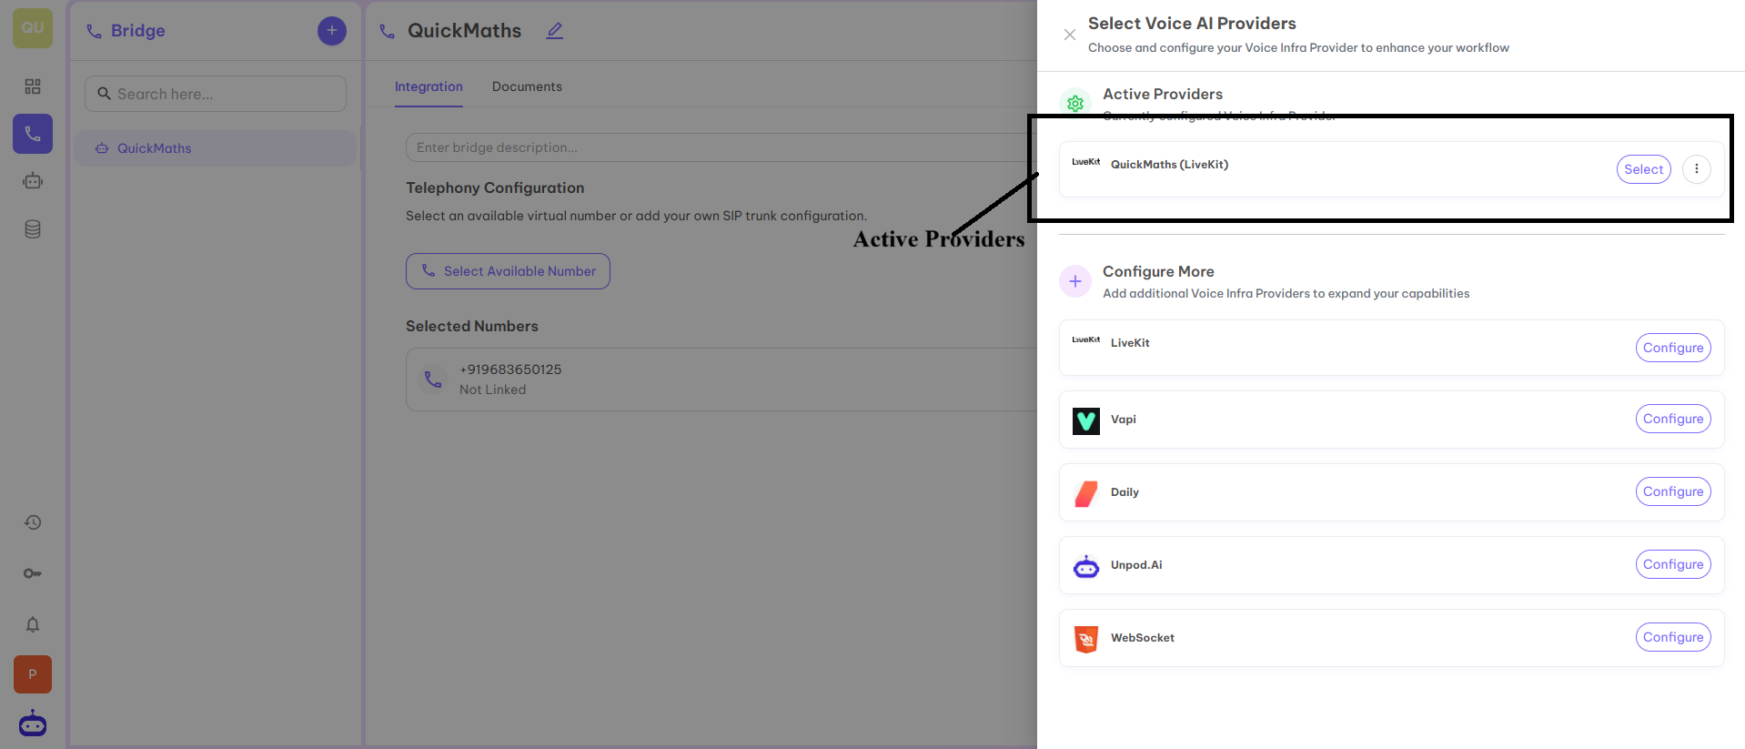Screen dimensions: 1745x749
Task: Click the +919683650125 number entry
Action: (721, 380)
